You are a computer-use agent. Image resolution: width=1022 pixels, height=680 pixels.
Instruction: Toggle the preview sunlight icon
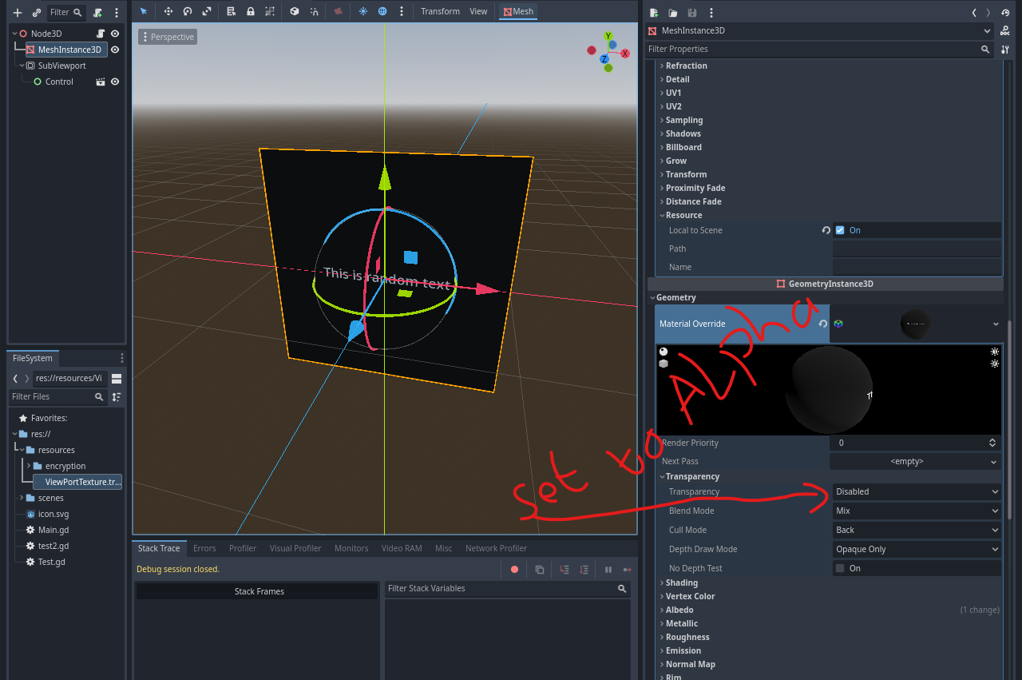click(x=363, y=11)
